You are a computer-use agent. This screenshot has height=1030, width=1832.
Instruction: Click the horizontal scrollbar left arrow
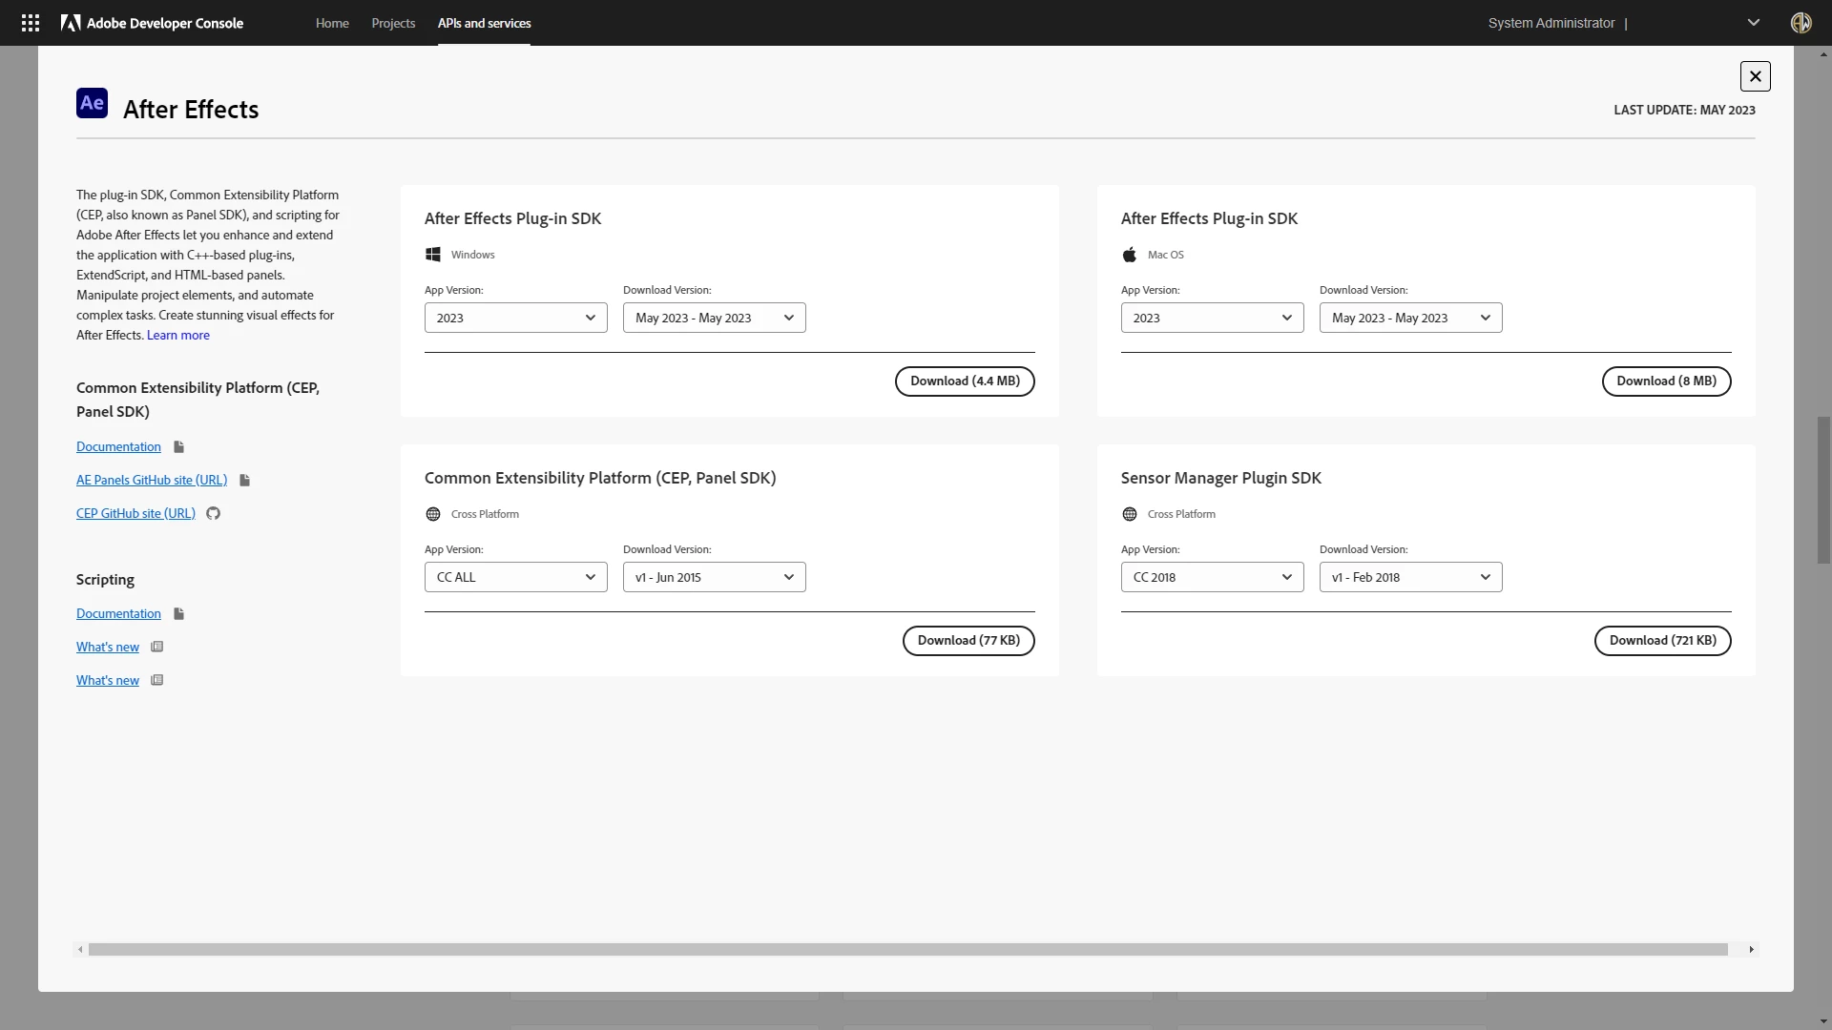coord(80,950)
